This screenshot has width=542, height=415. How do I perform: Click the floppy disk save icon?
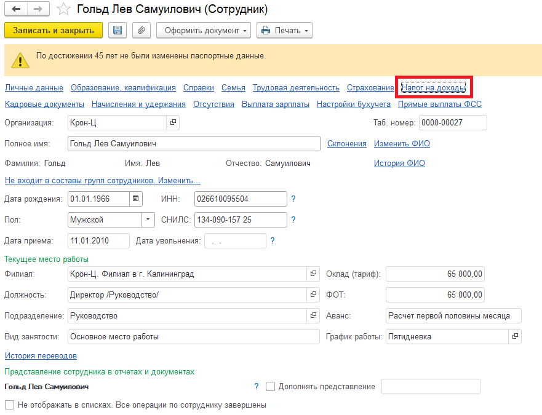[x=118, y=30]
